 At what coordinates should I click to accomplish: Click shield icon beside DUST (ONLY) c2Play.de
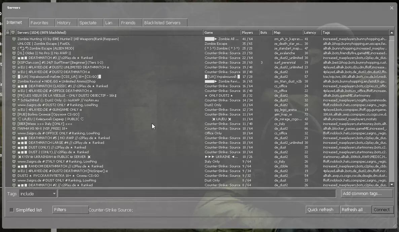point(14,147)
